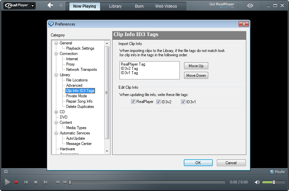The image size is (289, 191).
Task: Select DVD in the category tree
Action: pyautogui.click(x=64, y=117)
